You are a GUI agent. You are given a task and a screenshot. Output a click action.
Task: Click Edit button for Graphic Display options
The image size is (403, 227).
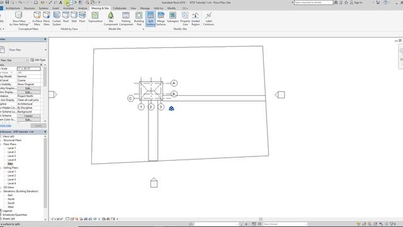[28, 92]
